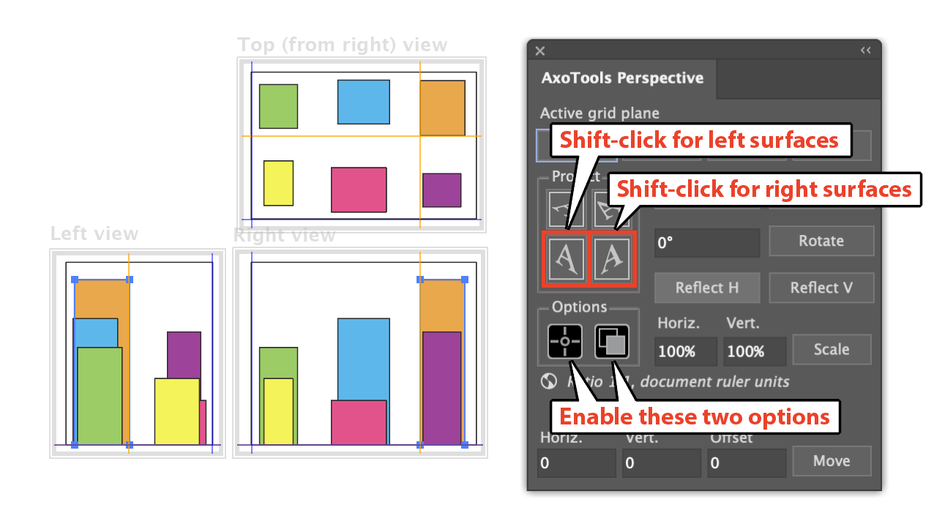This screenshot has width=934, height=524.
Task: Click the rotation angle input field
Action: pos(706,242)
